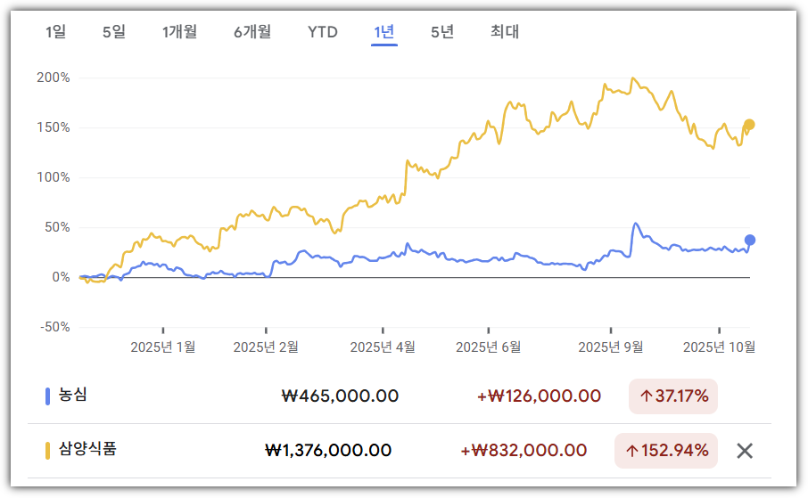Click the 152.94% gain badge

point(666,451)
